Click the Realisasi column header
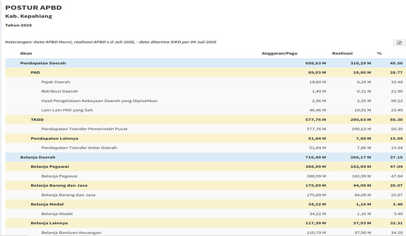406x236 pixels. tap(342, 53)
